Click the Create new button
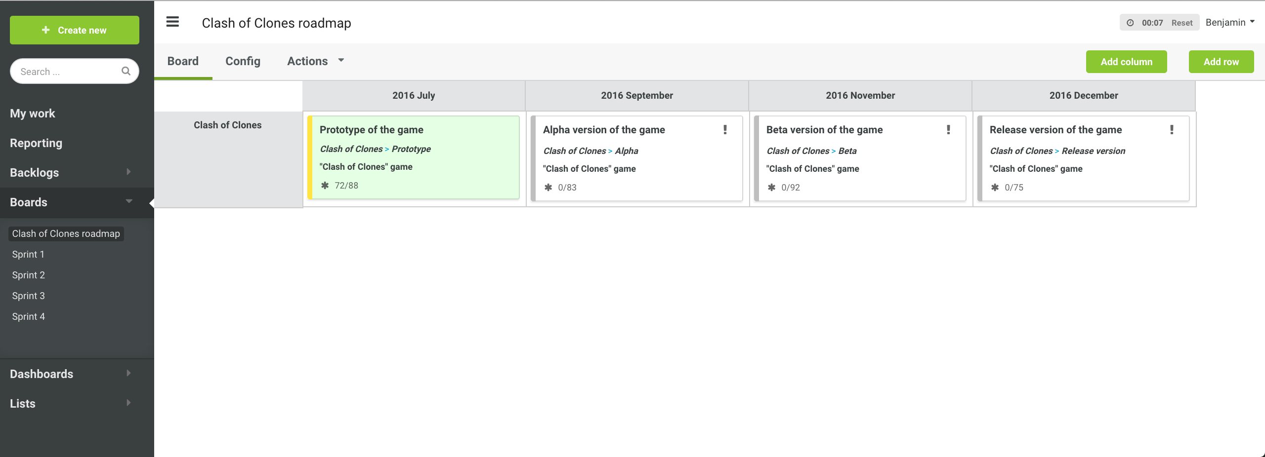The image size is (1265, 457). (75, 30)
